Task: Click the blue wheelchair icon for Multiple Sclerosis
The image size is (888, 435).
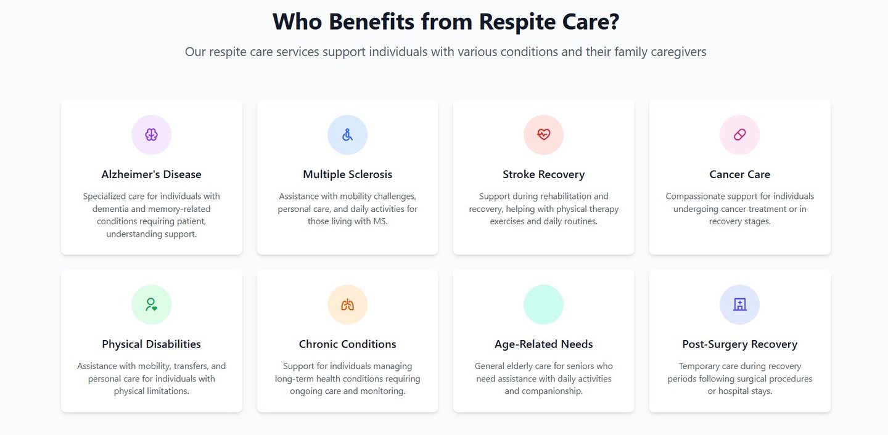Action: coord(348,135)
